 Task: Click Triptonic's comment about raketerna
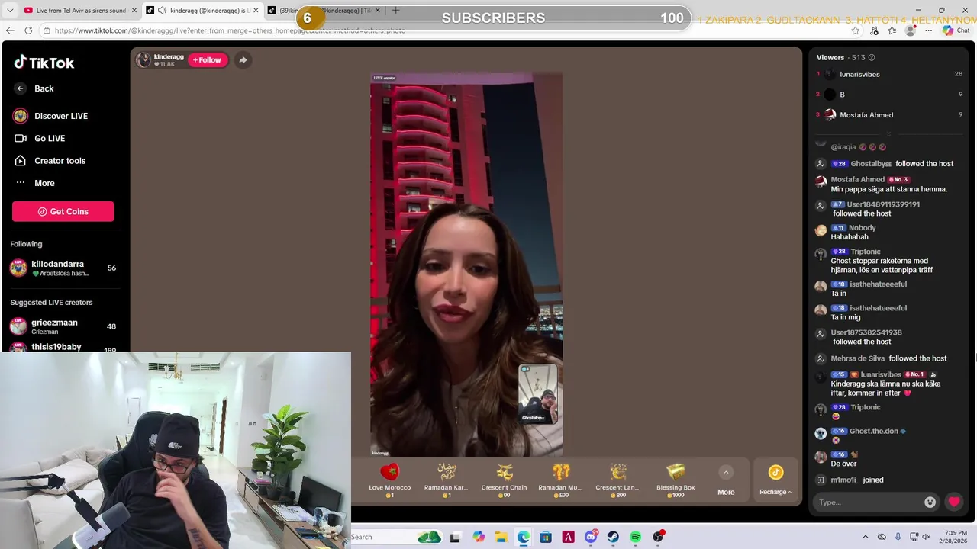(882, 265)
